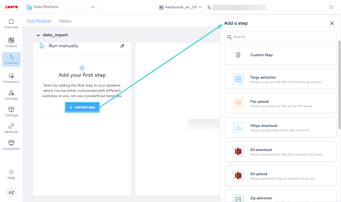Open the Help page
Viewport: 341px width, 202px height.
(x=11, y=175)
